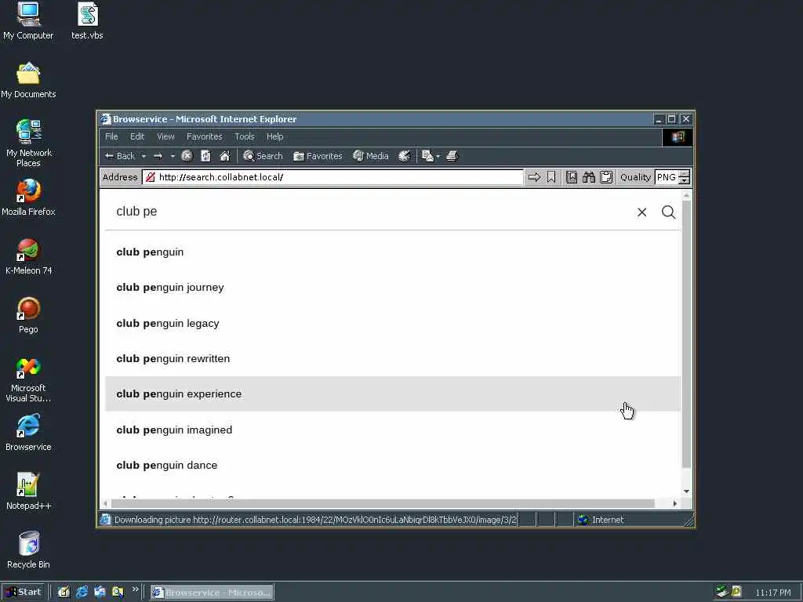Open the Mail toolbar icon
Image resolution: width=803 pixels, height=602 pixels.
tap(427, 156)
